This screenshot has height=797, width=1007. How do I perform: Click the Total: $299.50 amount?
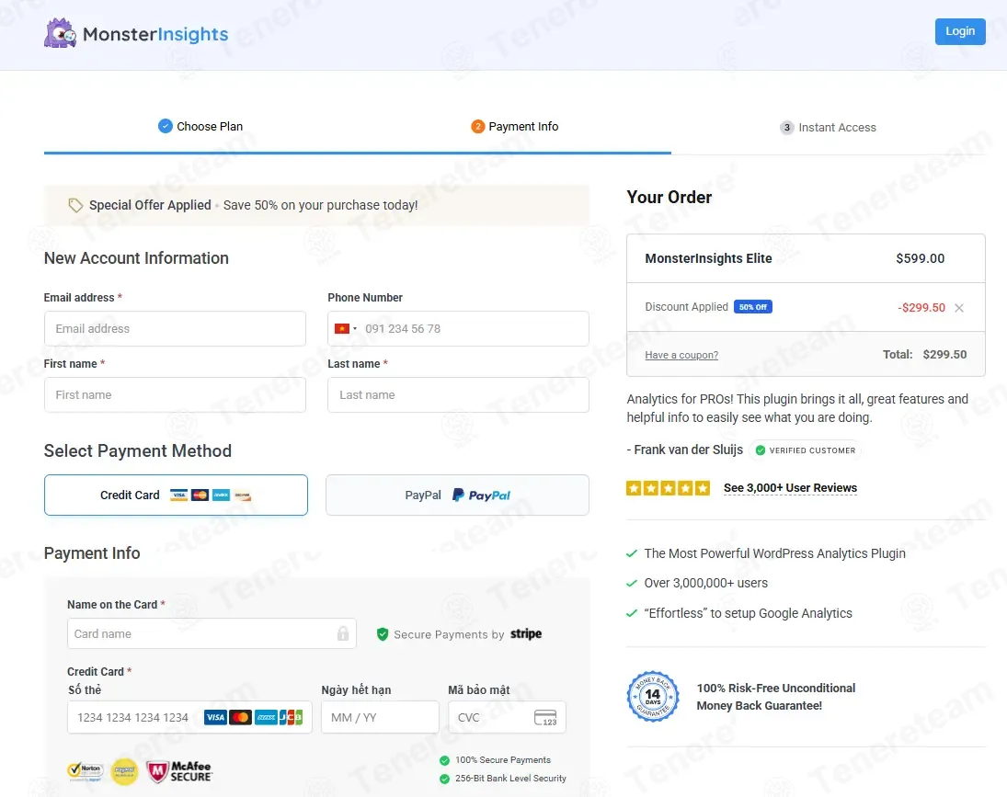925,354
